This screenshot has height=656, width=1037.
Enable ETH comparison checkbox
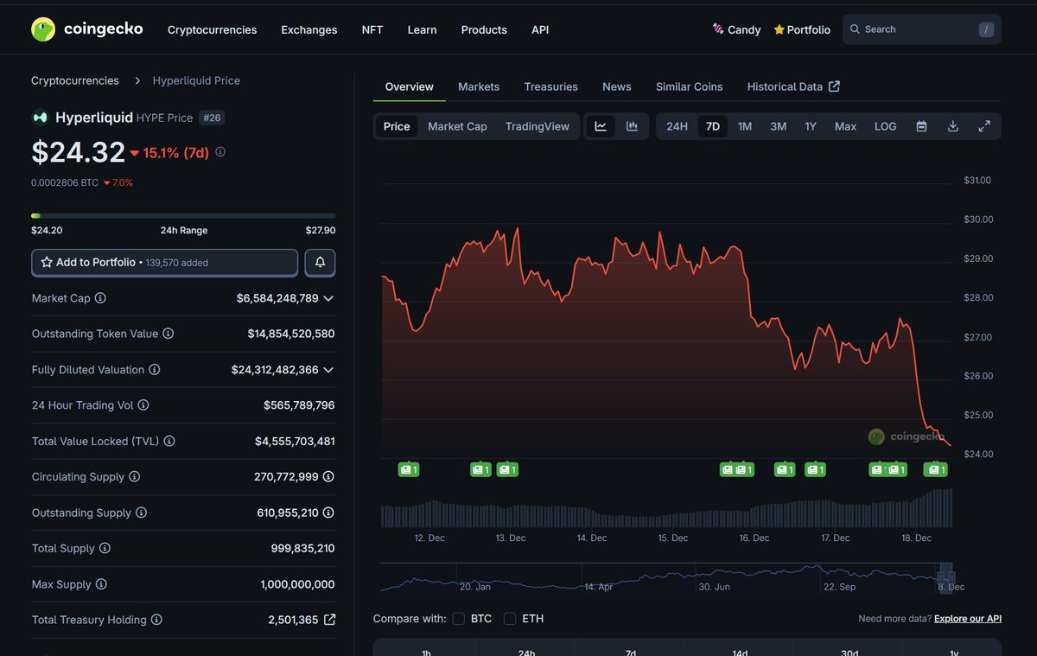pyautogui.click(x=510, y=619)
